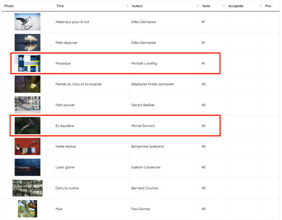The width and height of the screenshot is (282, 220).
Task: Select the En équilibre photo thumbnail
Action: point(27,126)
